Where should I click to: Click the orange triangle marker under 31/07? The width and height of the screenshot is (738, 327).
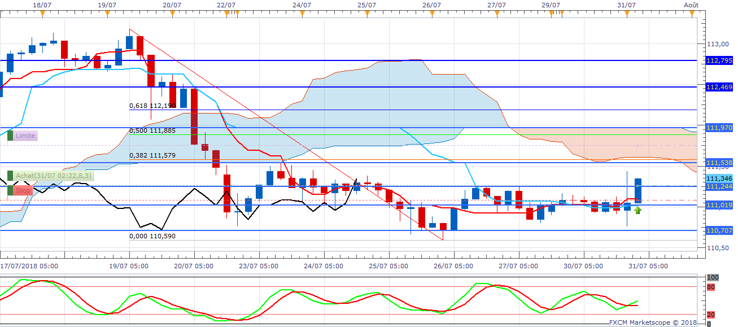coord(626,14)
